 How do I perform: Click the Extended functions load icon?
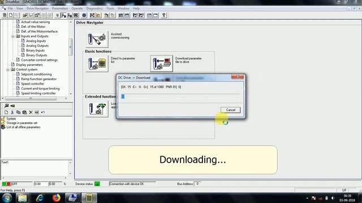(97, 109)
